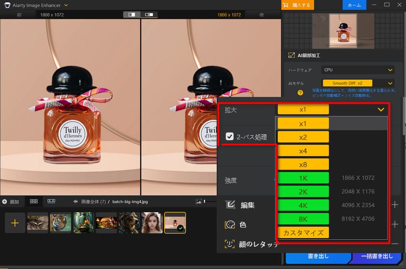Select the split before/after view icon

tap(132, 15)
